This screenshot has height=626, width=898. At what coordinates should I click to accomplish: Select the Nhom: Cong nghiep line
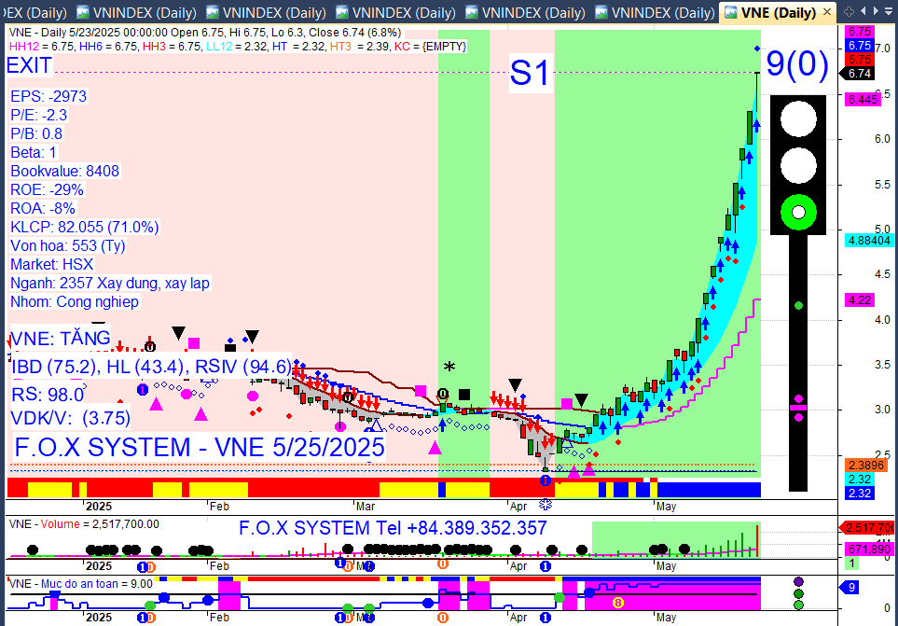[x=75, y=302]
